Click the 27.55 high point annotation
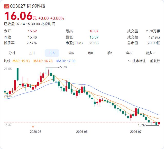Viewport: 164px width, 149px height. (63, 67)
